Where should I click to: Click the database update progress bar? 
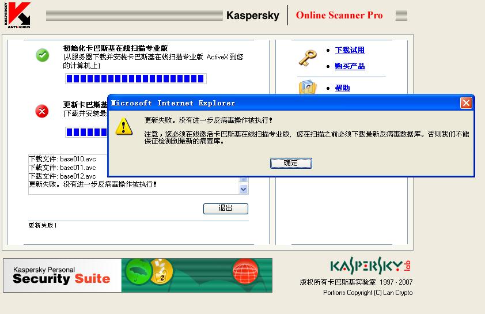pyautogui.click(x=86, y=133)
